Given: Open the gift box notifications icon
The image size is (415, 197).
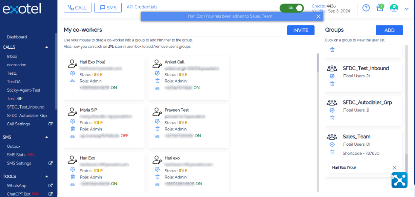Looking at the screenshot, I should tap(380, 8).
